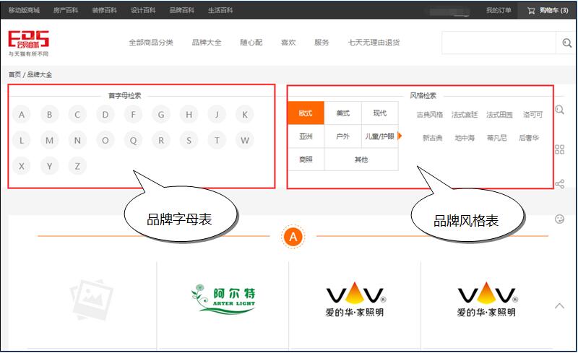
Task: Open the 品牌大全 navigation item
Action: (x=207, y=43)
